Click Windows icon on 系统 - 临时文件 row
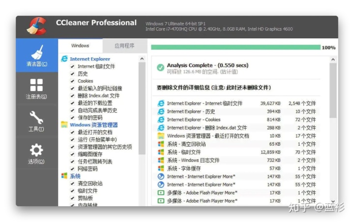The width and height of the screenshot is (354, 222). 161,152
